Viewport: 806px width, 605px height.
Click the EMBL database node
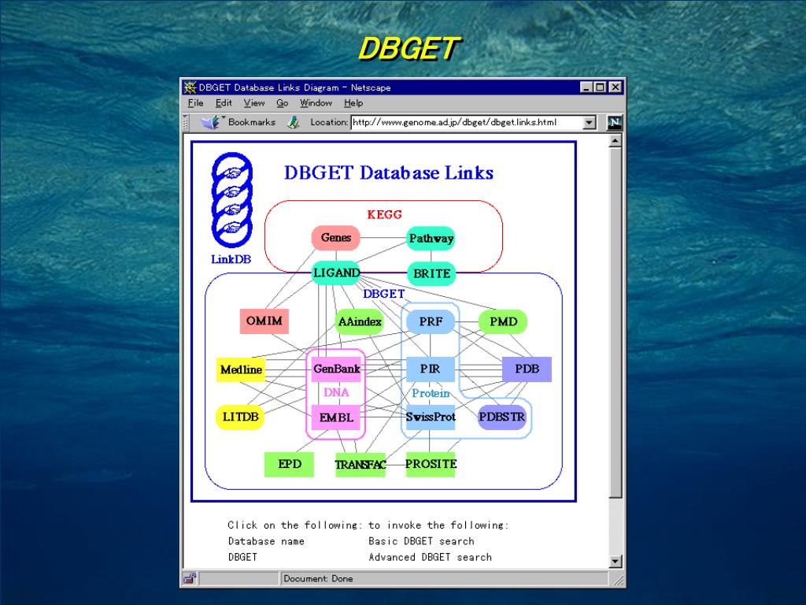[336, 418]
